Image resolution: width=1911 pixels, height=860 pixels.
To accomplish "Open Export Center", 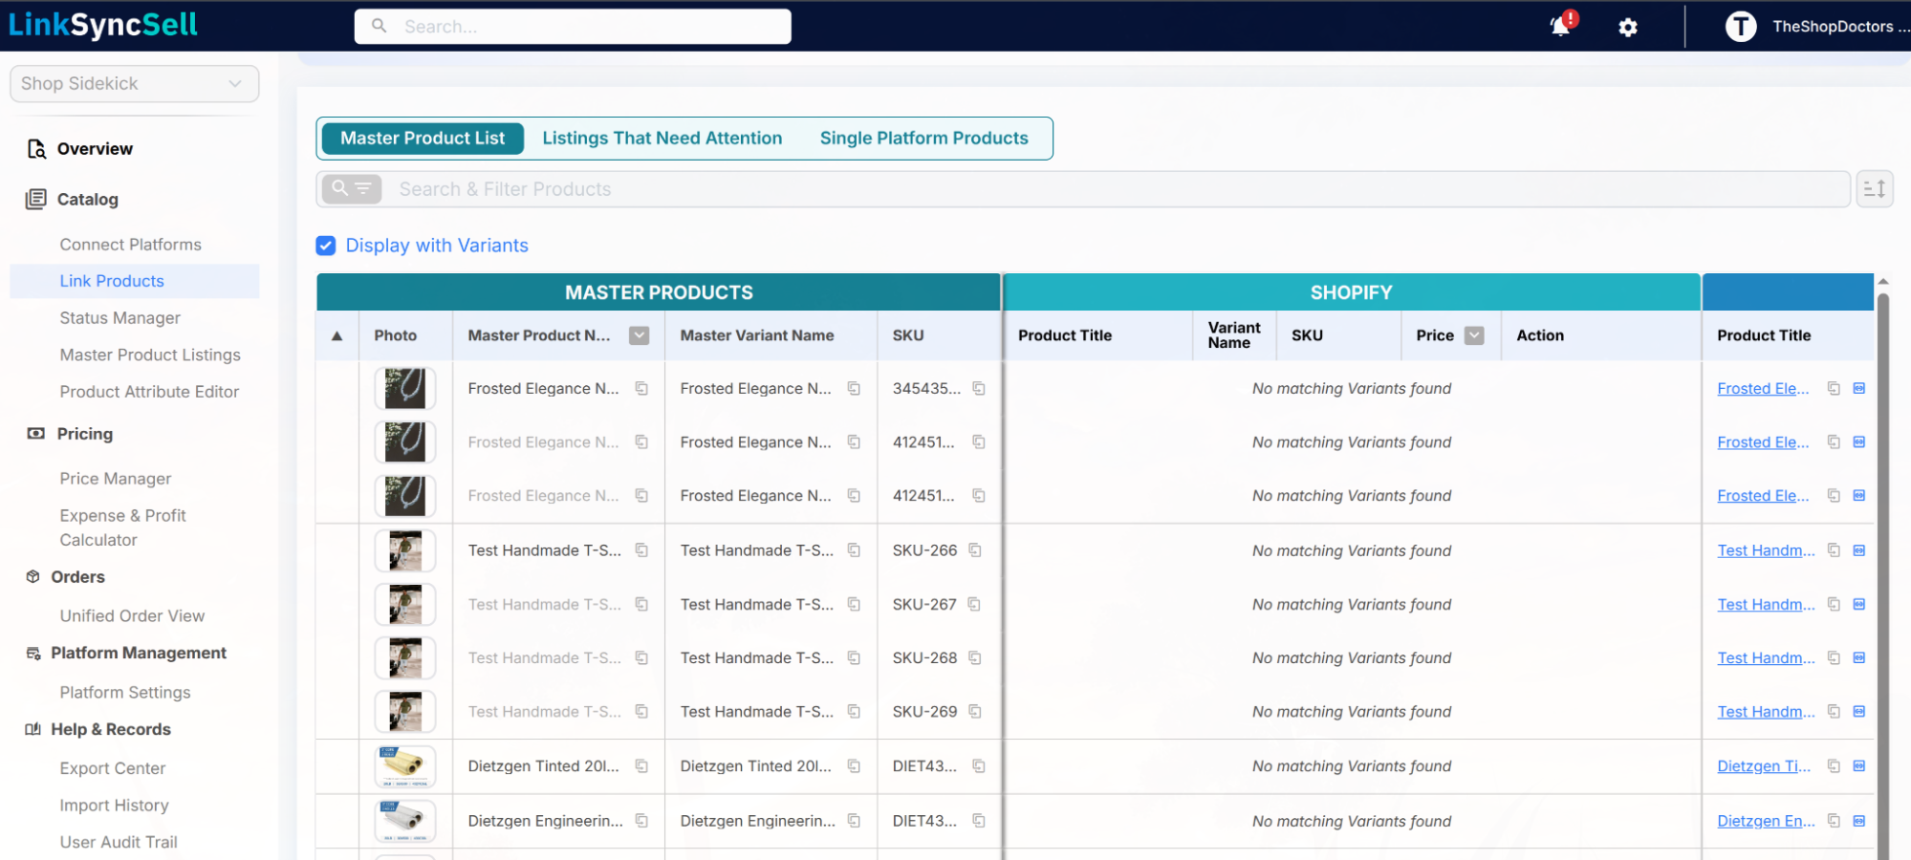I will (x=113, y=768).
